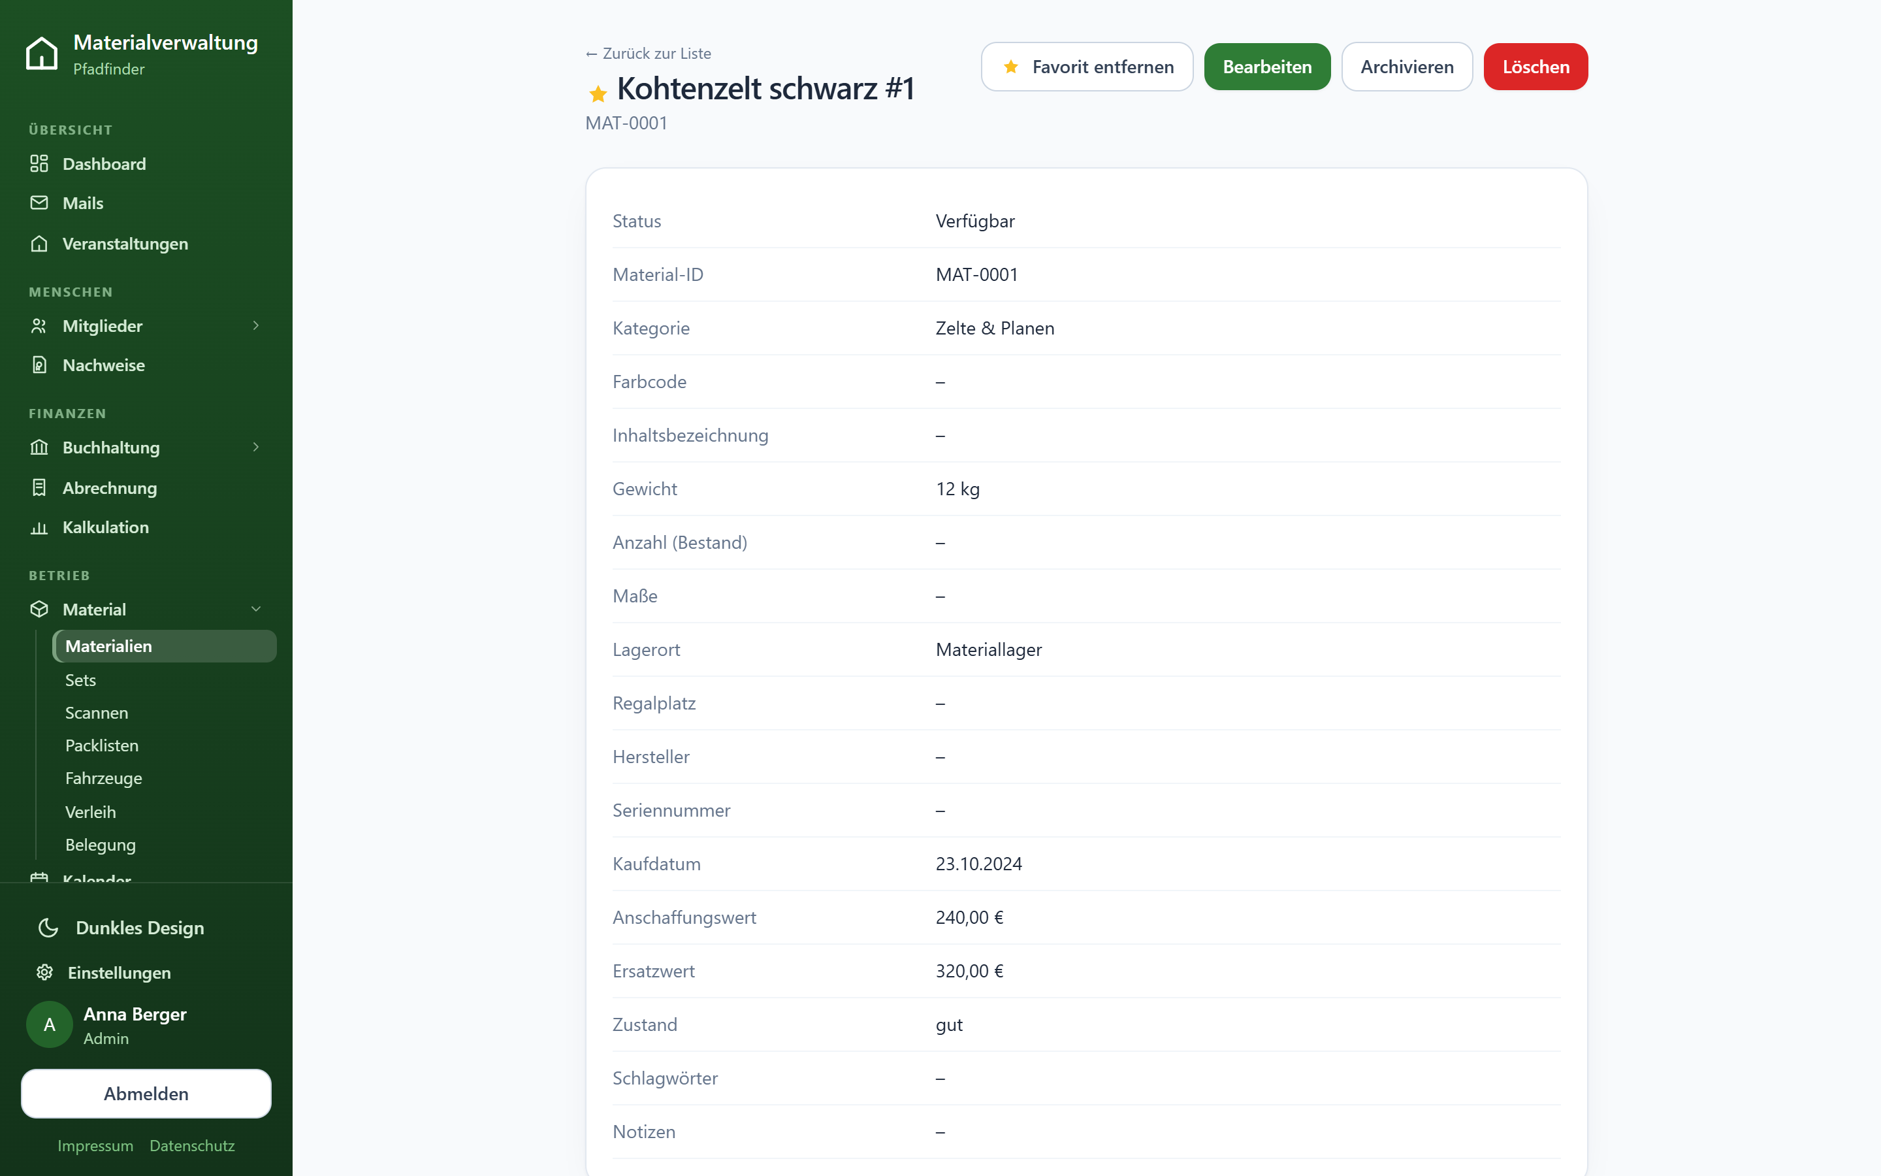
Task: Open Belegung submenu item
Action: [x=164, y=844]
